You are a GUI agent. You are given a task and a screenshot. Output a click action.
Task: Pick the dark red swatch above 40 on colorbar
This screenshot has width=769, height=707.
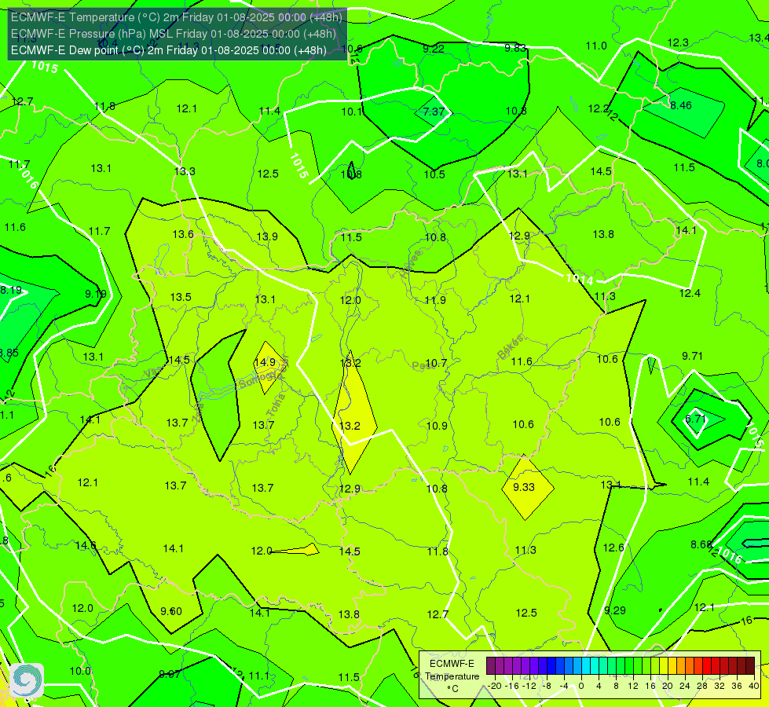[750, 666]
